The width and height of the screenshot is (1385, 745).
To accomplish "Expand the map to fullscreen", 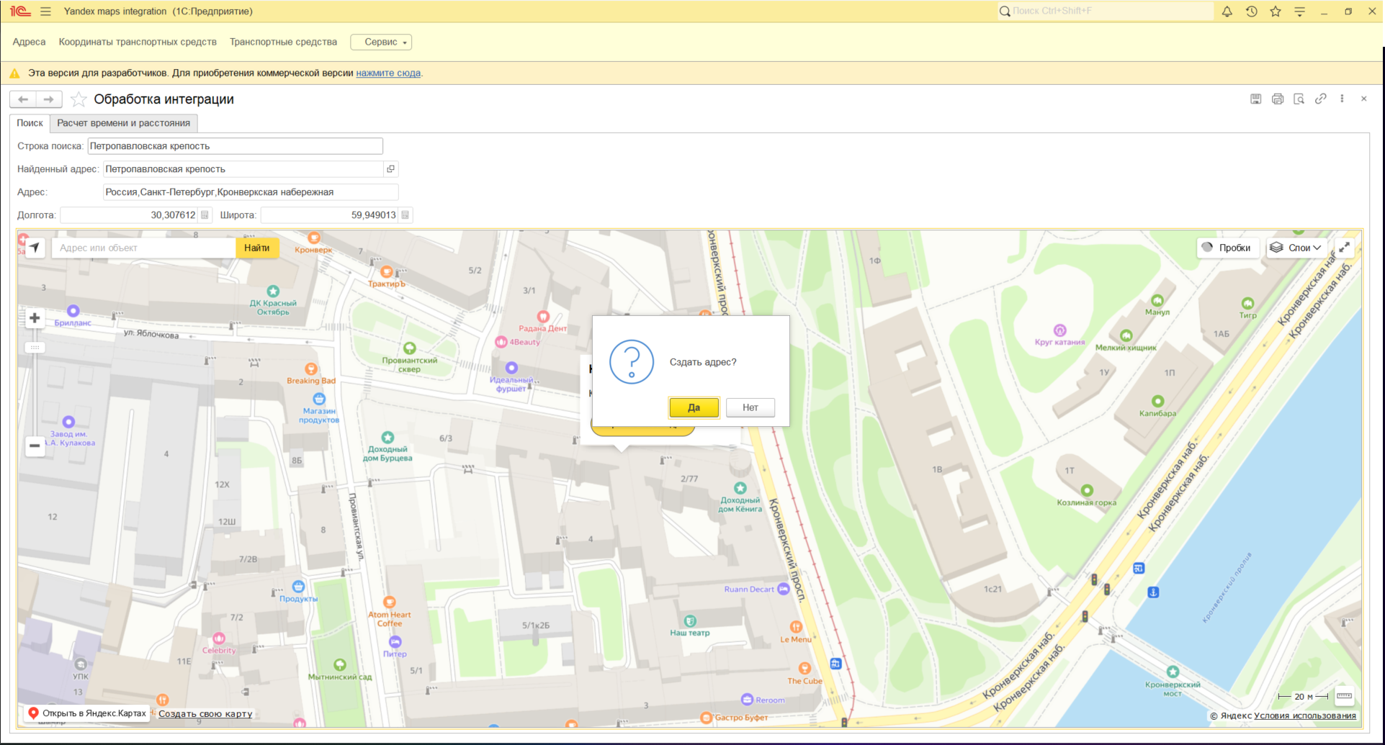I will pos(1344,248).
